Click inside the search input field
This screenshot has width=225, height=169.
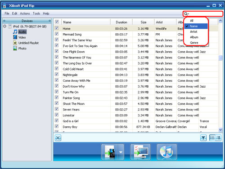pyautogui.click(x=206, y=14)
